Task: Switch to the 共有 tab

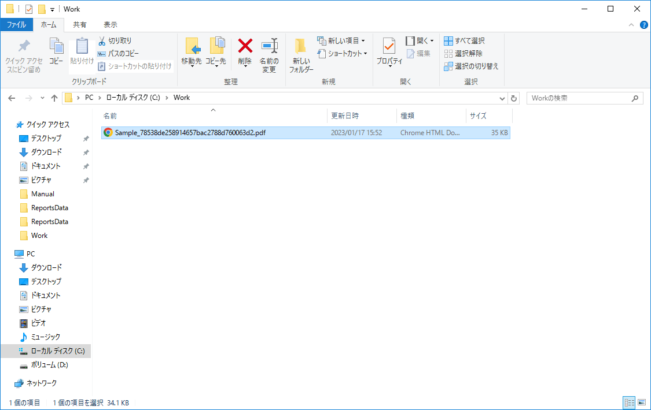Action: tap(80, 25)
